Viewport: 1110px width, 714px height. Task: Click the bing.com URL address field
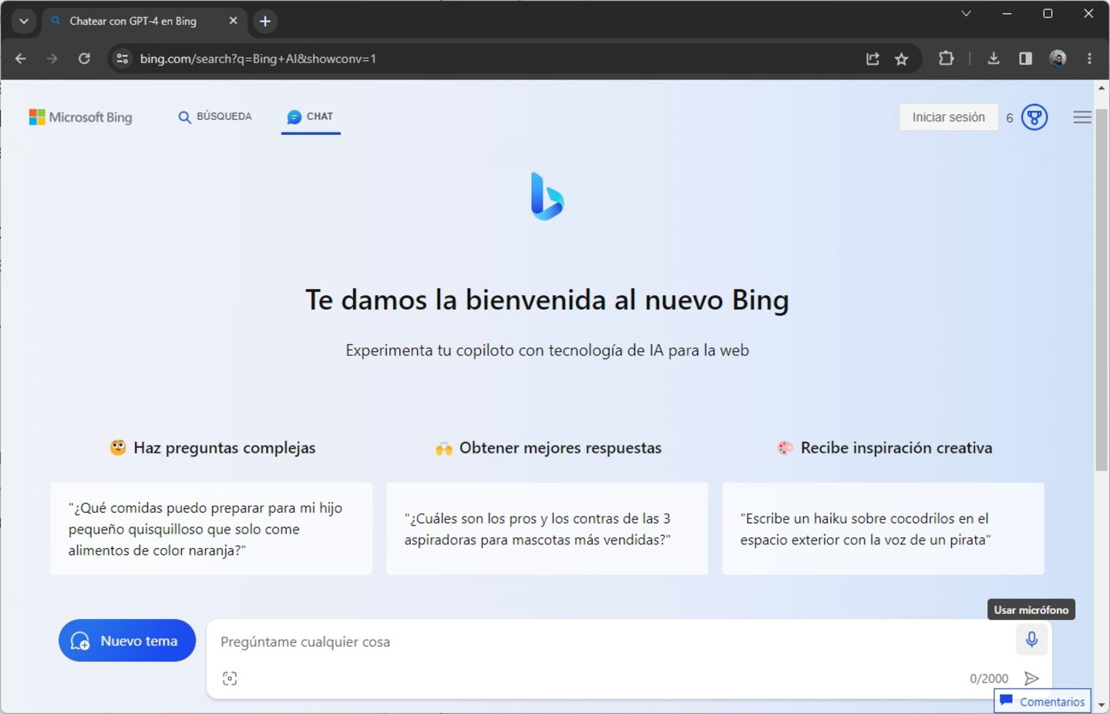(493, 59)
